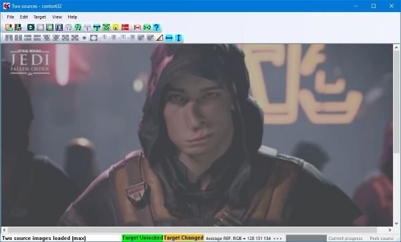Click the red arrow toolbar icon
401x242 pixels.
click(x=125, y=27)
